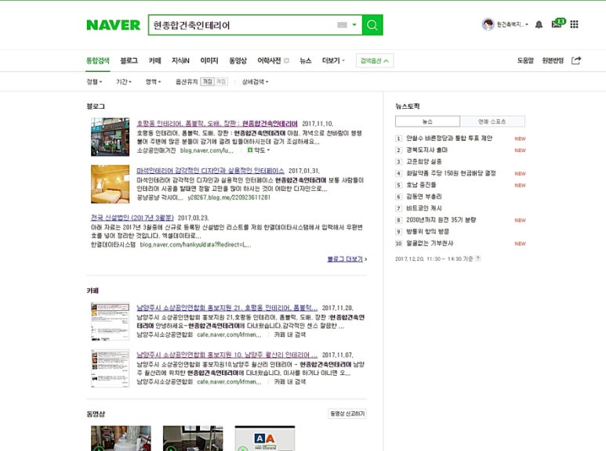Collapse the 검색옵션 panel
This screenshot has width=606, height=451.
coord(375,60)
